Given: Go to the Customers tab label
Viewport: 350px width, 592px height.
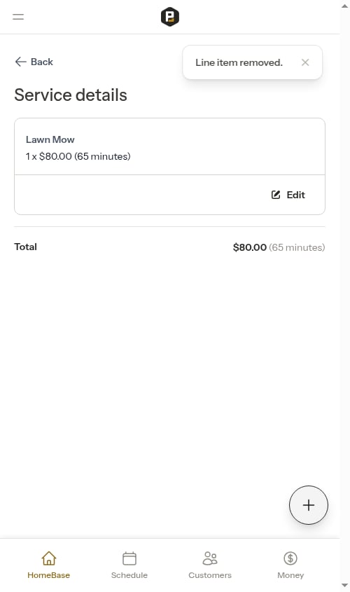Looking at the screenshot, I should point(210,575).
